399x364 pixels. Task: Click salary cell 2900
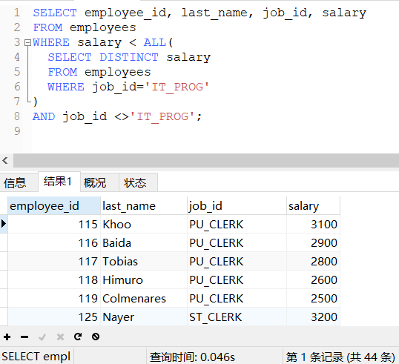313,243
